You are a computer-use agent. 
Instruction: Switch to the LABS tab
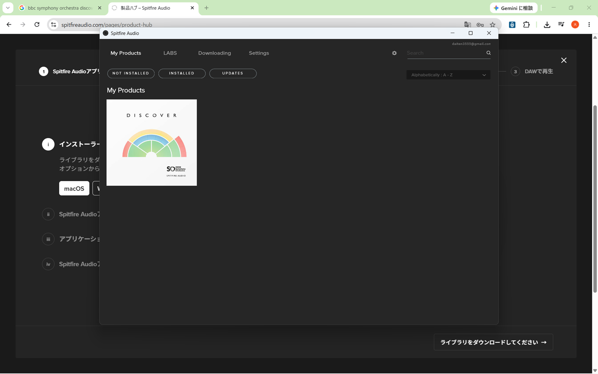(x=170, y=53)
